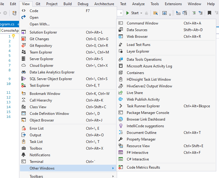This screenshot has width=219, height=178.
Task: Open Resource View window
Action: pyautogui.click(x=166, y=146)
